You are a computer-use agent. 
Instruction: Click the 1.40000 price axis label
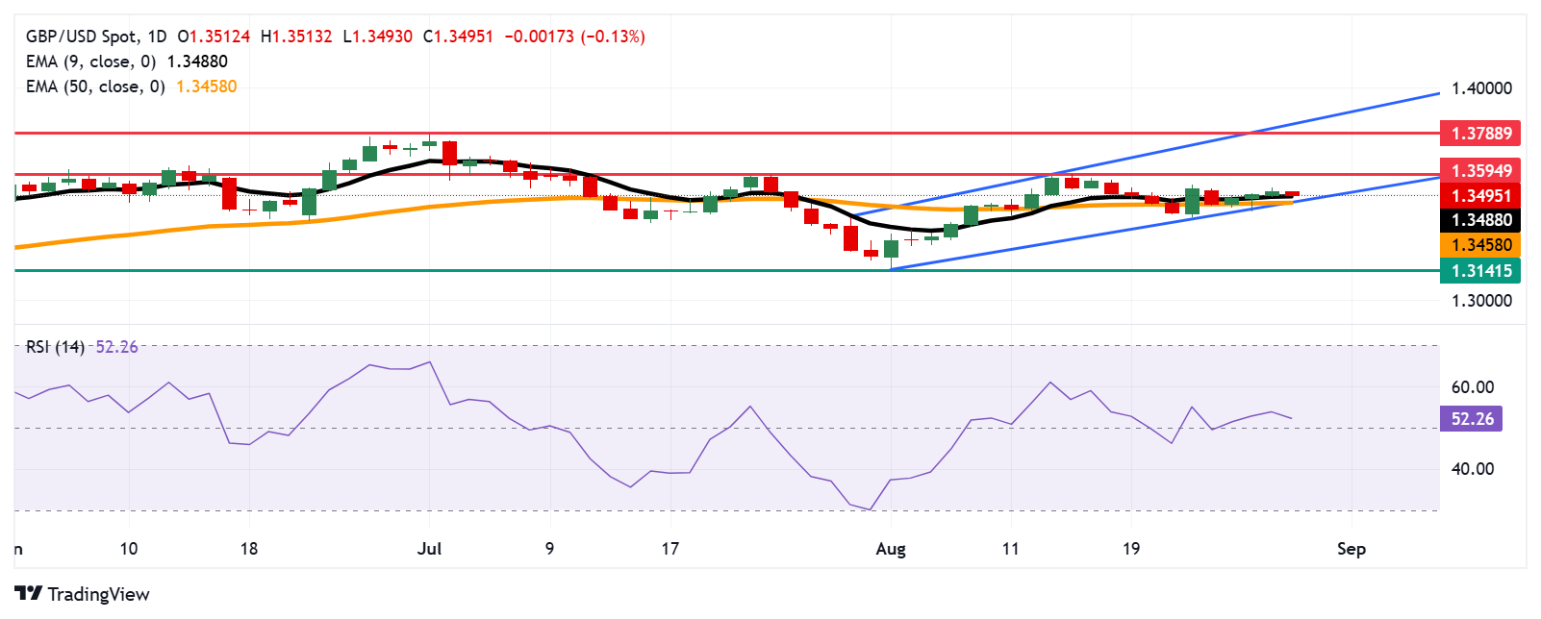1481,88
